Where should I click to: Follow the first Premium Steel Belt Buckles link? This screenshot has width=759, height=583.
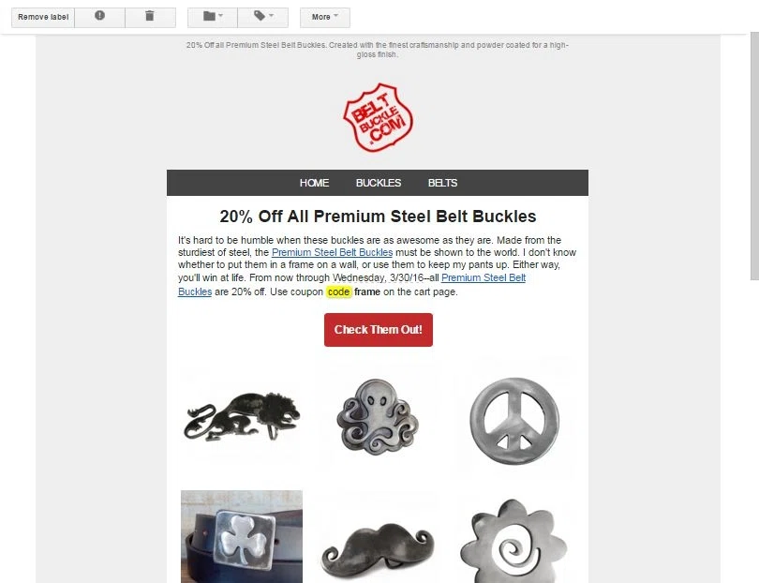point(332,252)
